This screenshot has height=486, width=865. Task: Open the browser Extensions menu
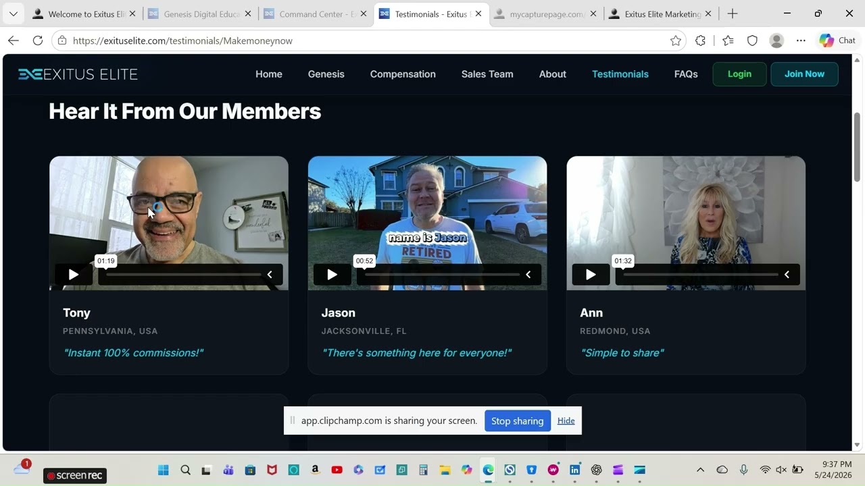pos(701,40)
